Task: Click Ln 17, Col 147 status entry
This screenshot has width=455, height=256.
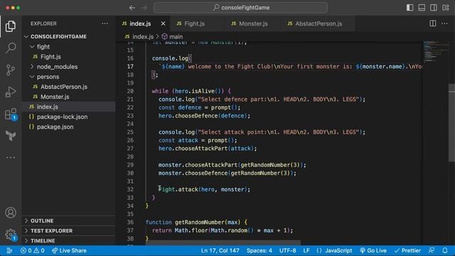Action: (x=220, y=250)
